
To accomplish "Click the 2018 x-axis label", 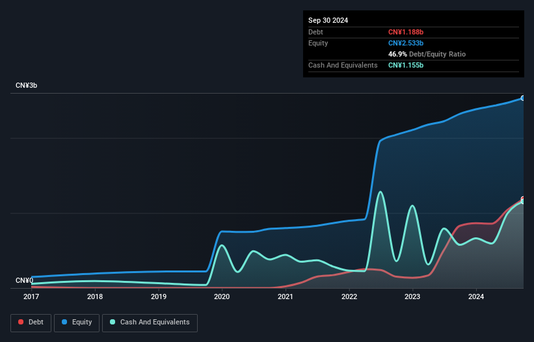I will click(95, 296).
